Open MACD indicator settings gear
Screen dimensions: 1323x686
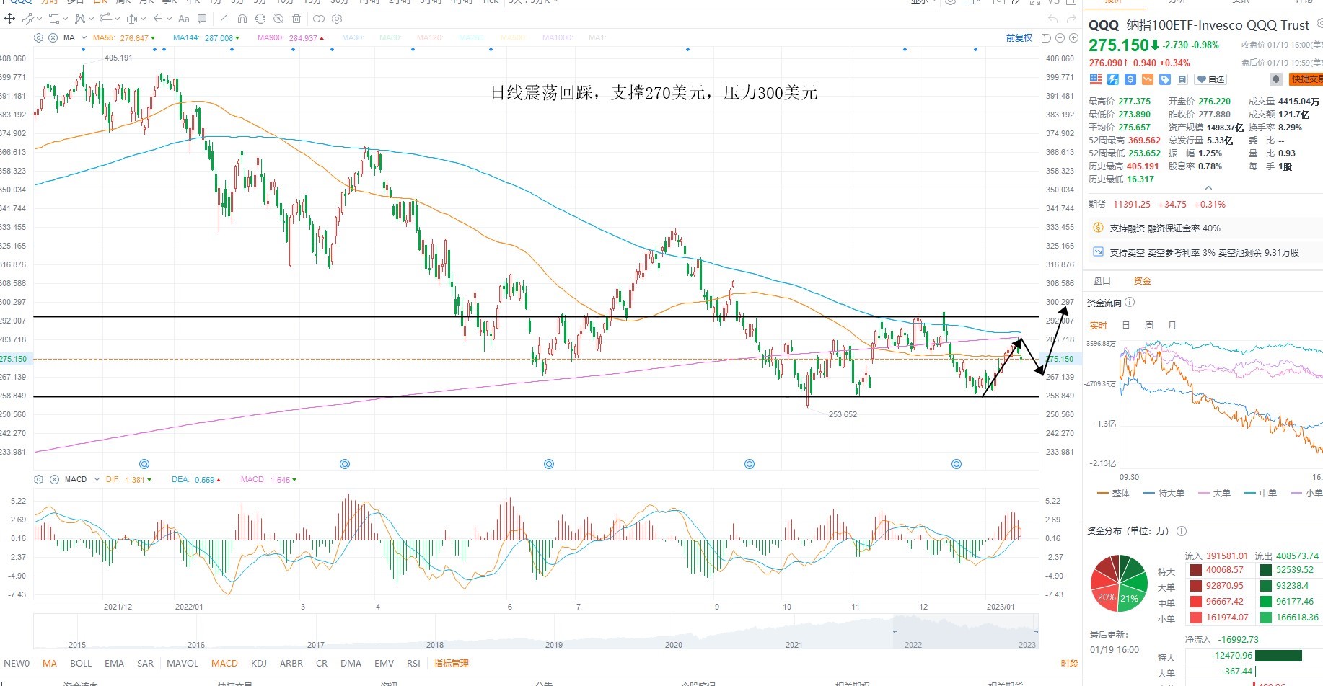[x=39, y=479]
